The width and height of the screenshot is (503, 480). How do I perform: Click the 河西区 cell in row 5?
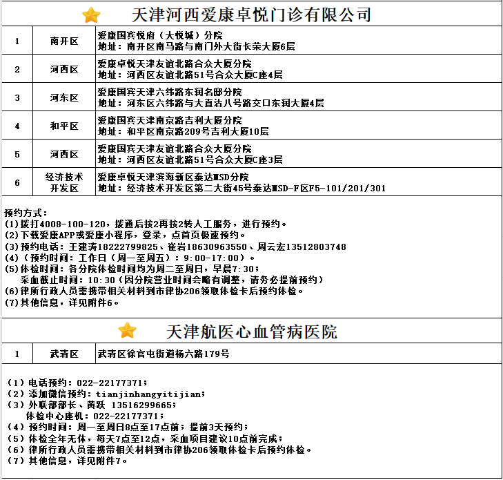(x=64, y=154)
